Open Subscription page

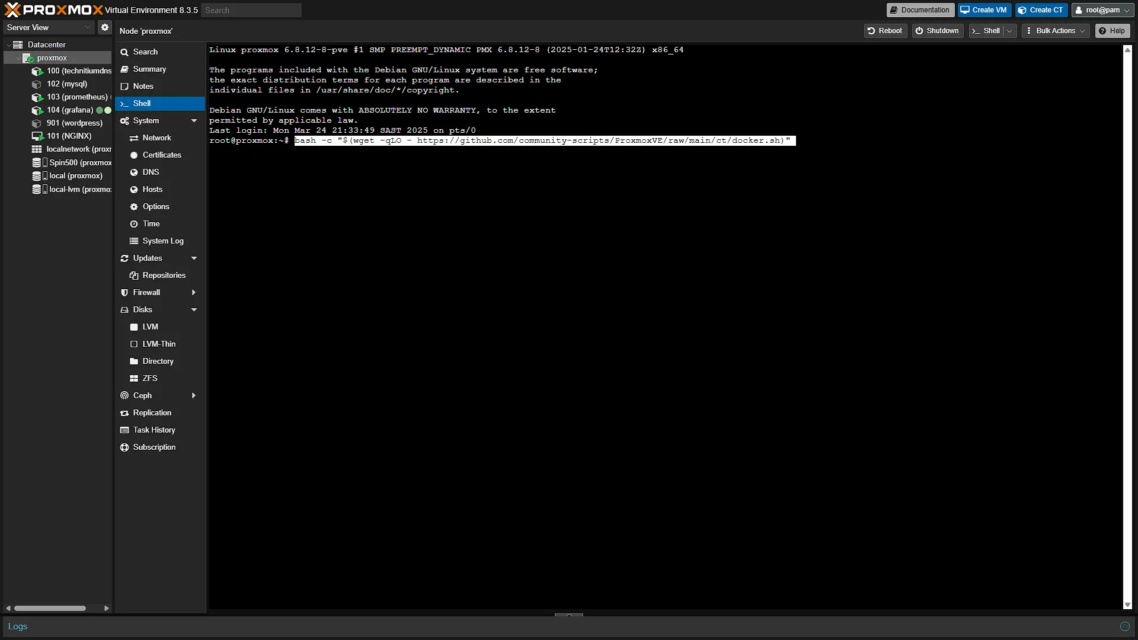tap(160, 447)
